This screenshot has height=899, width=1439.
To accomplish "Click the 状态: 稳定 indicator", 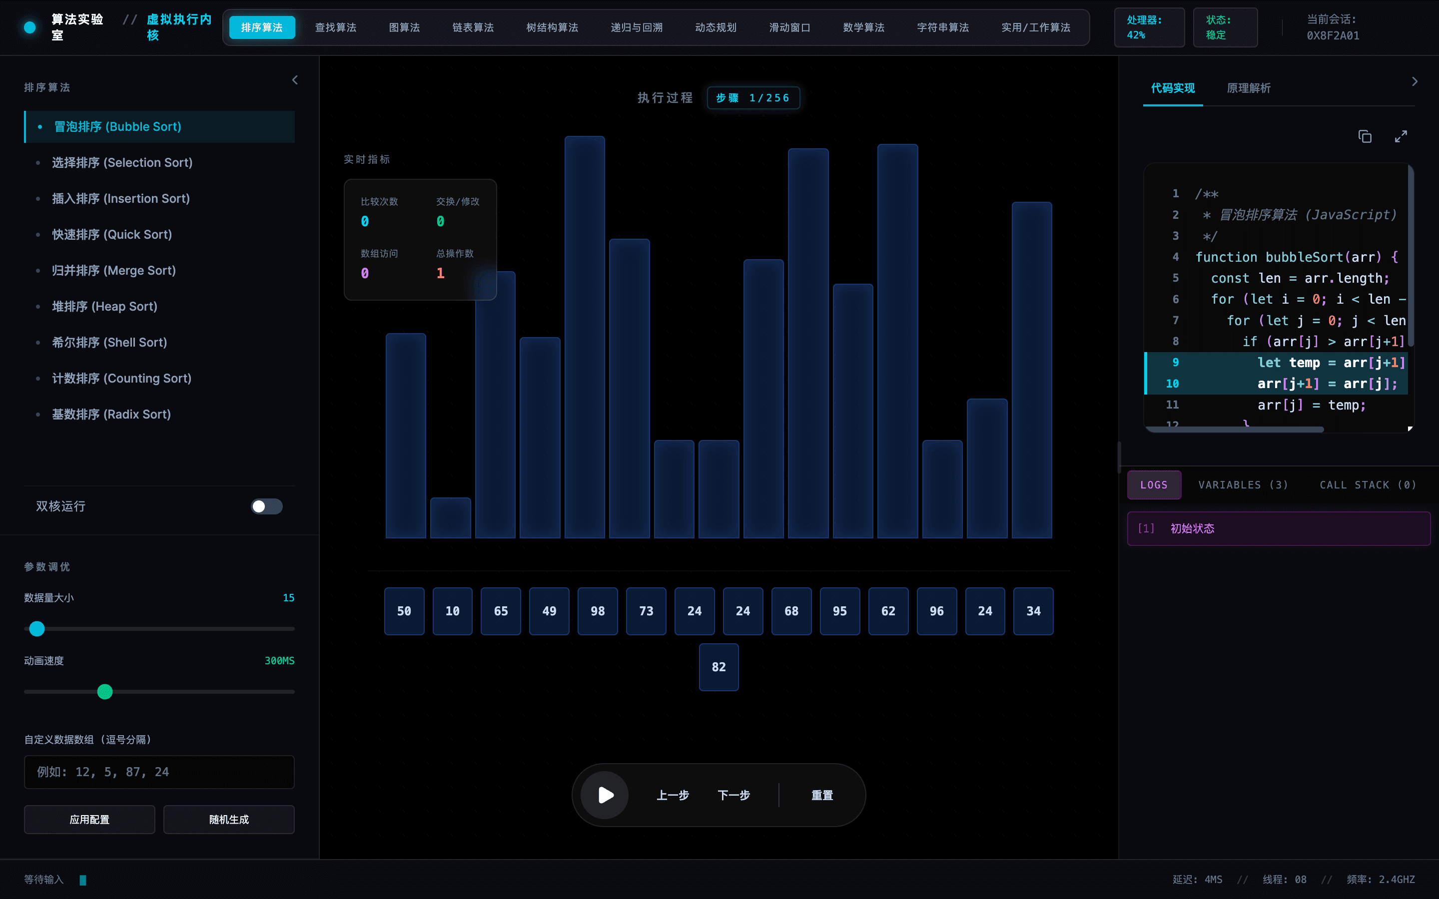I will [x=1225, y=27].
